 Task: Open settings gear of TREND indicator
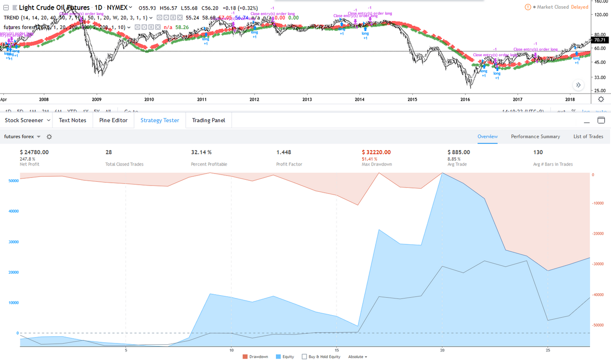[166, 18]
